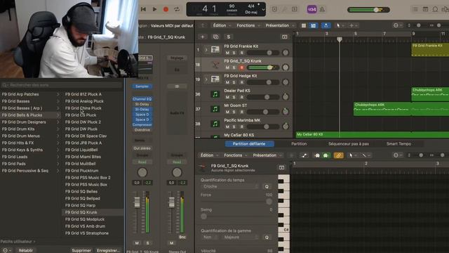Click the pan knob on Mr Goom ST track
This screenshot has height=253, width=449.
pyautogui.click(x=286, y=112)
